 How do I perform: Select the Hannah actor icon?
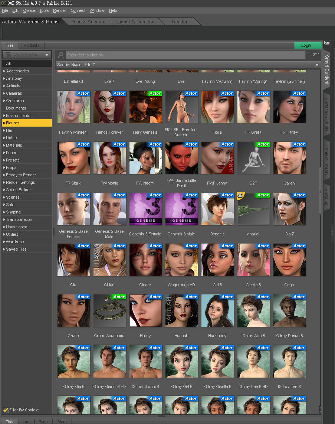point(181,311)
